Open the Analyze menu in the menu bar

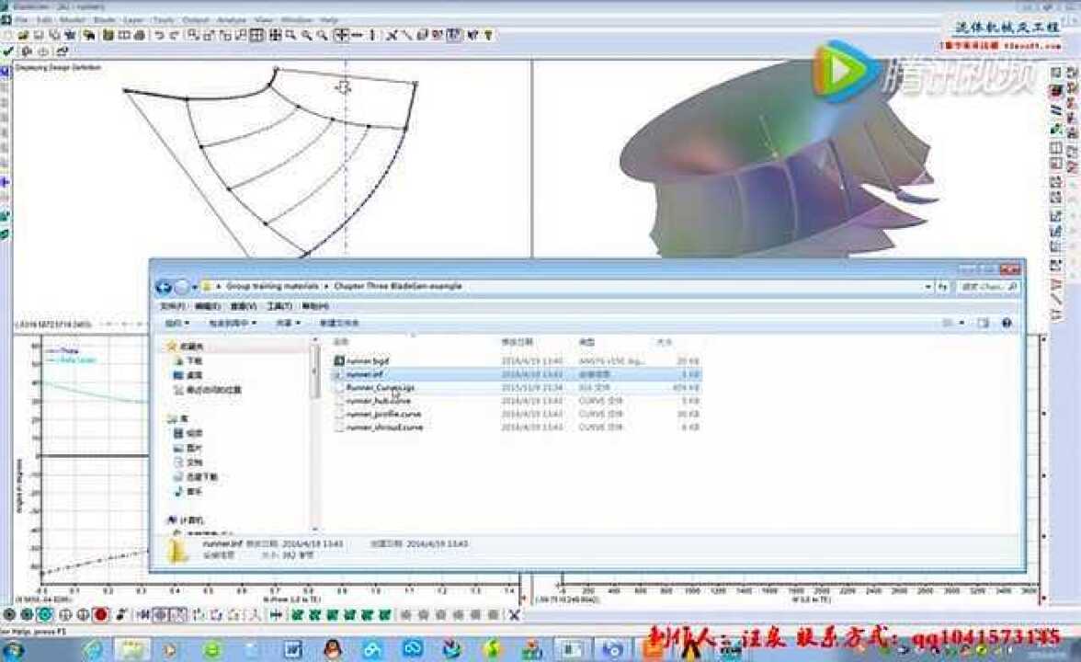232,20
